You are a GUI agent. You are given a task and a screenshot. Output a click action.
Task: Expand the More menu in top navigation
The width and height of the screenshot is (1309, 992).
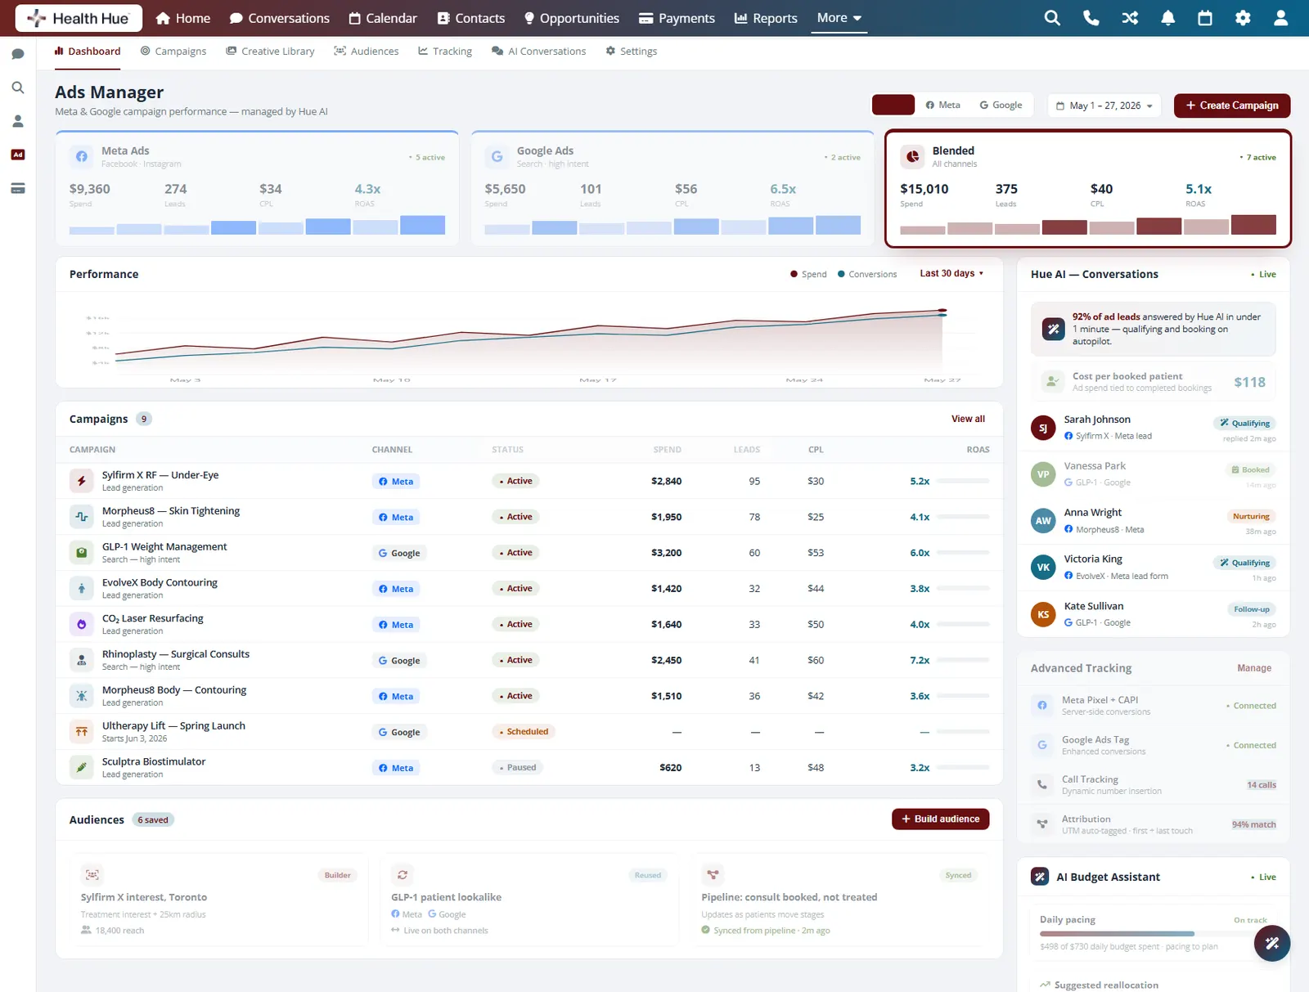pyautogui.click(x=839, y=18)
